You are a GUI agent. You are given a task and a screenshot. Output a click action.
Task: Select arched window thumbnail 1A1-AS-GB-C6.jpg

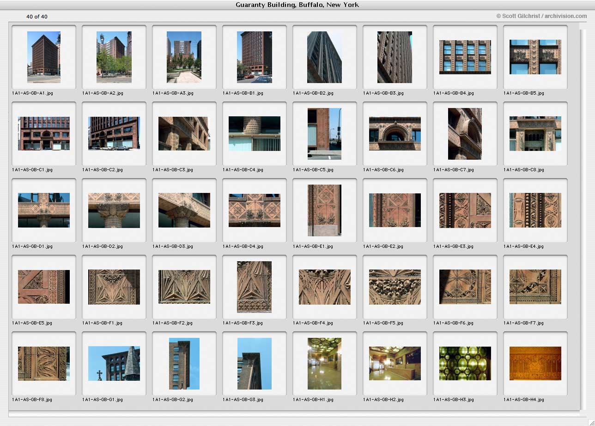[x=395, y=133]
